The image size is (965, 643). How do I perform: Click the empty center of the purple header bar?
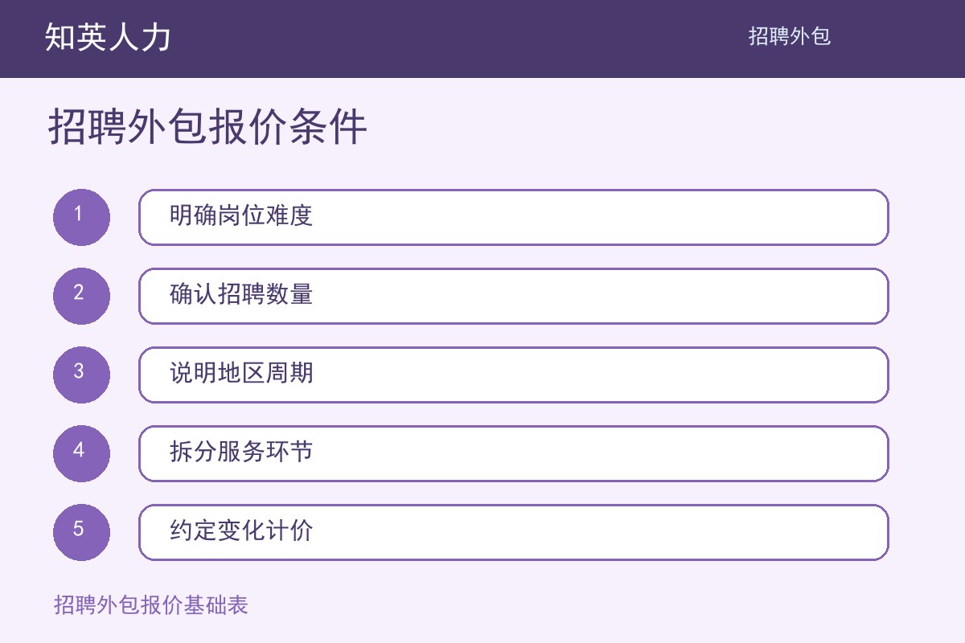[458, 39]
